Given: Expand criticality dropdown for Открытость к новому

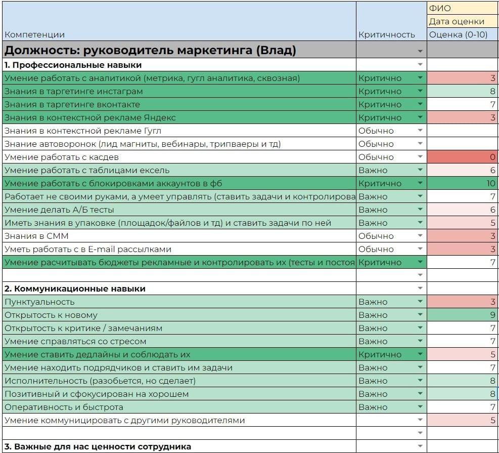Looking at the screenshot, I should (x=420, y=315).
